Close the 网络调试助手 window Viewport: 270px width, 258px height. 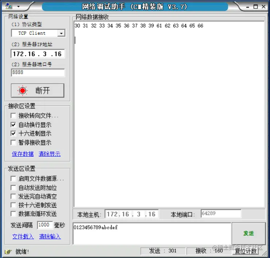coord(263,7)
